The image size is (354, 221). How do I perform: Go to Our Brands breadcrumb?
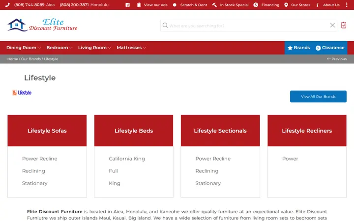(x=31, y=59)
